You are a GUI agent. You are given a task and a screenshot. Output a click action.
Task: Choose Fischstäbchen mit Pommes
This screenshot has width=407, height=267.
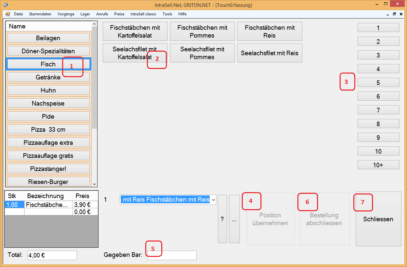point(203,31)
